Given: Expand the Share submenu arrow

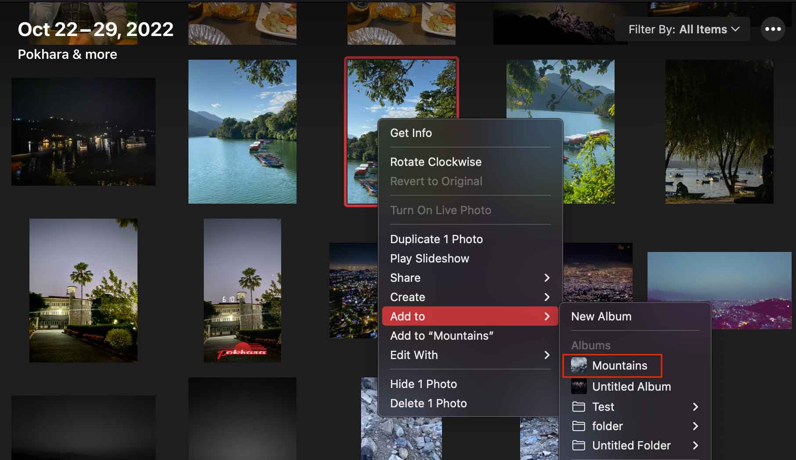Looking at the screenshot, I should [x=547, y=278].
